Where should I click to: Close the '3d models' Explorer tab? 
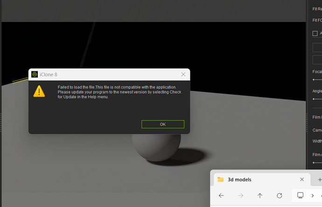[x=302, y=179]
